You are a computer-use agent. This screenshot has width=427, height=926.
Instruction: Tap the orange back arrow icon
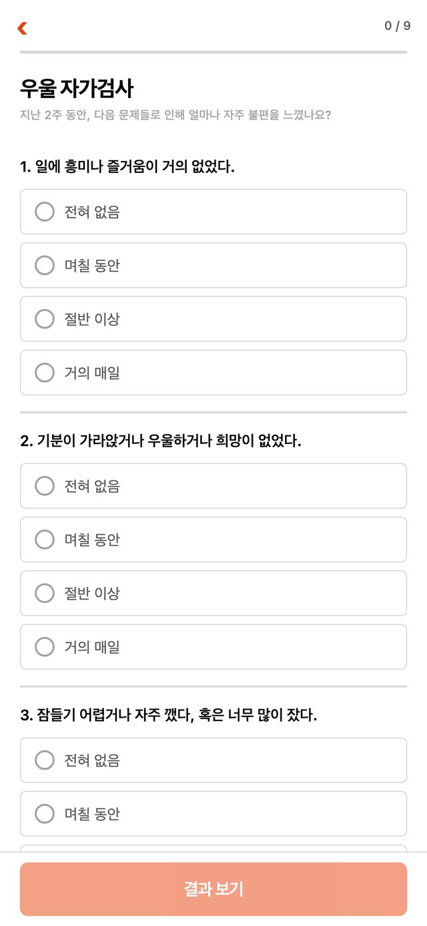click(x=22, y=28)
